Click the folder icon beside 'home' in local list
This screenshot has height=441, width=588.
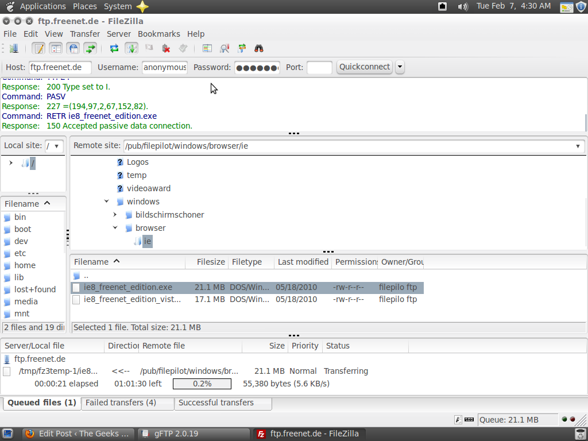(7, 265)
